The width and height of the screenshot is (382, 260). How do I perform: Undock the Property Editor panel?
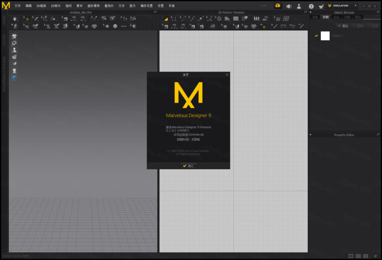(378, 134)
